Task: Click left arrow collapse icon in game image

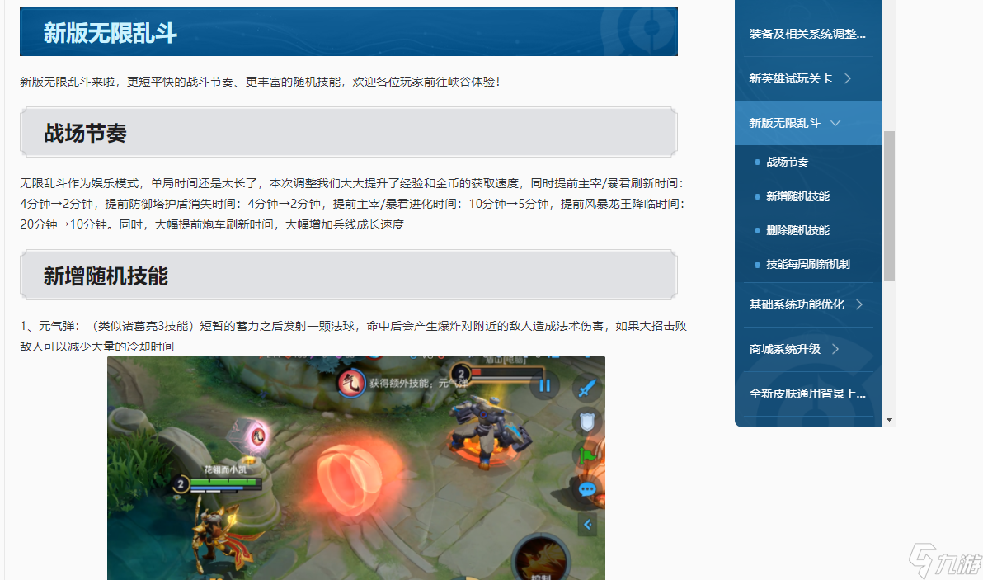Action: pos(587,524)
